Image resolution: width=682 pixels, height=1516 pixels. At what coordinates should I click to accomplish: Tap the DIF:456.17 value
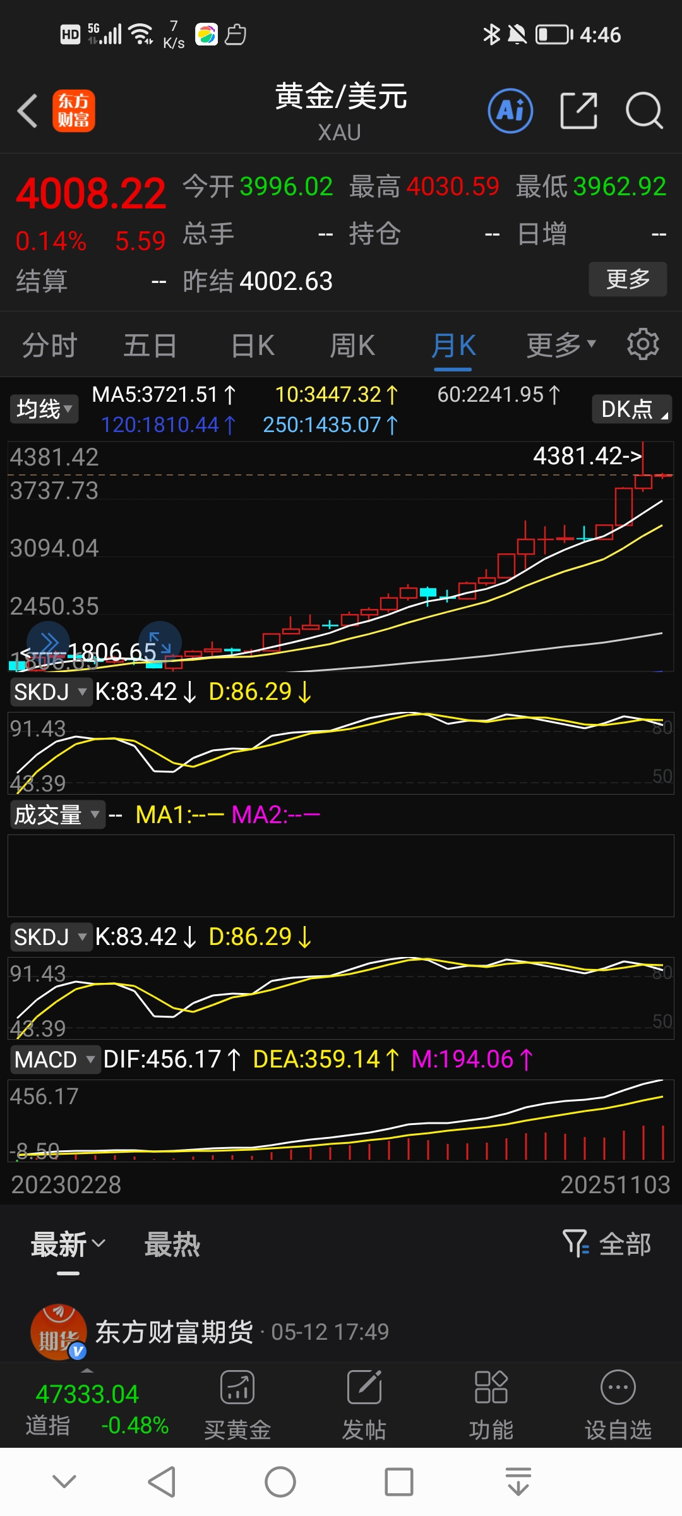(x=172, y=1059)
